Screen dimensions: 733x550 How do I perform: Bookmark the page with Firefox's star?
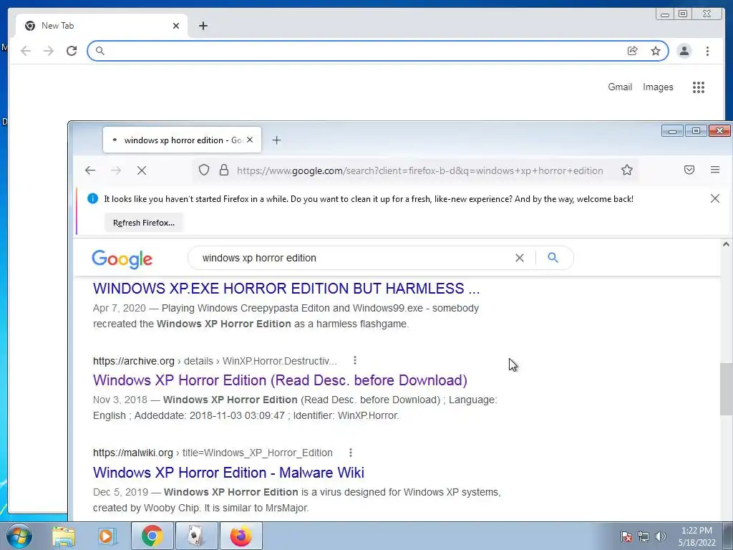[627, 170]
